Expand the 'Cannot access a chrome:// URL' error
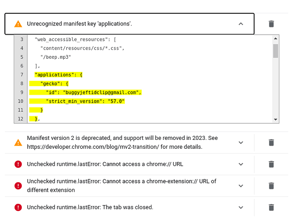Screen dimensions: 290x222 pyautogui.click(x=241, y=164)
